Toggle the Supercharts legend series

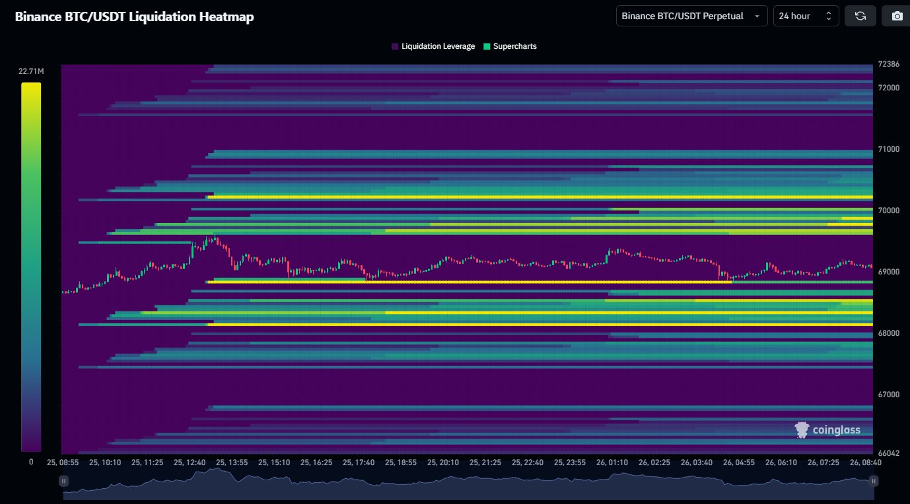(510, 46)
